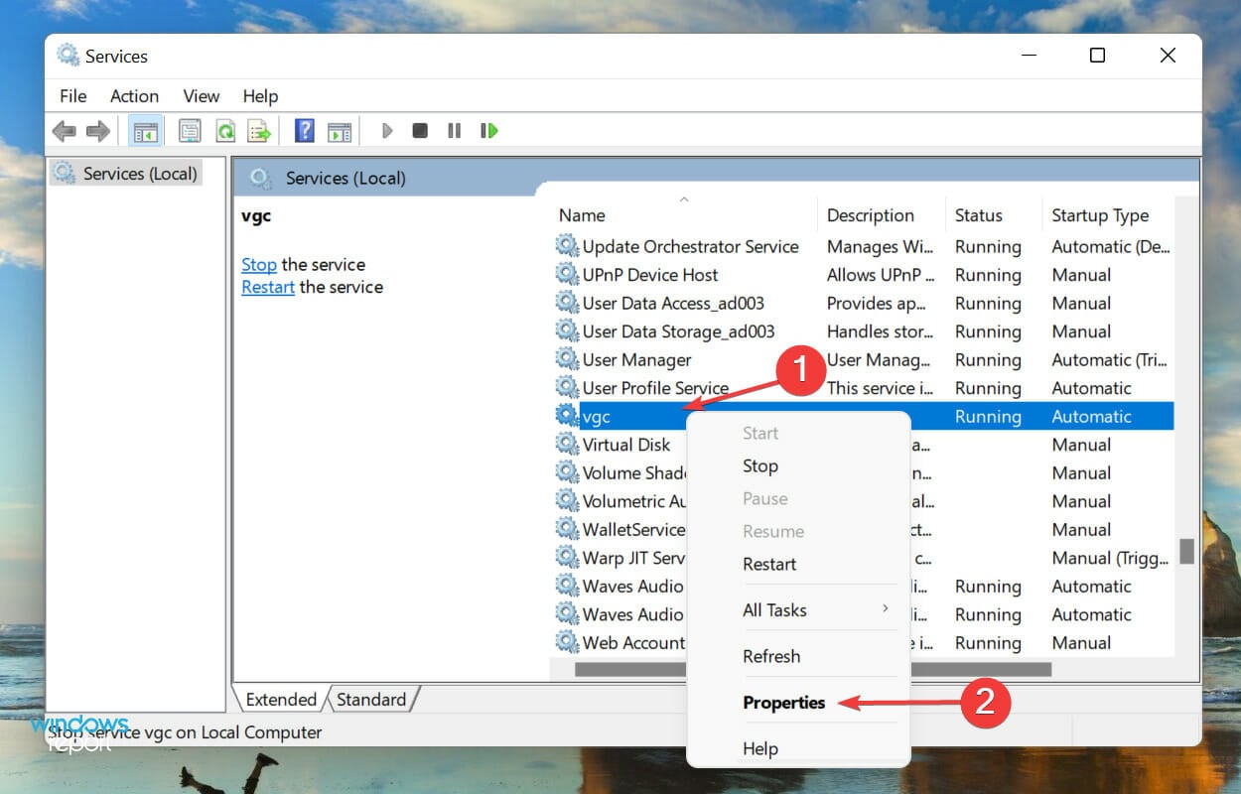Click the Stop the service link
1241x794 pixels.
(258, 265)
